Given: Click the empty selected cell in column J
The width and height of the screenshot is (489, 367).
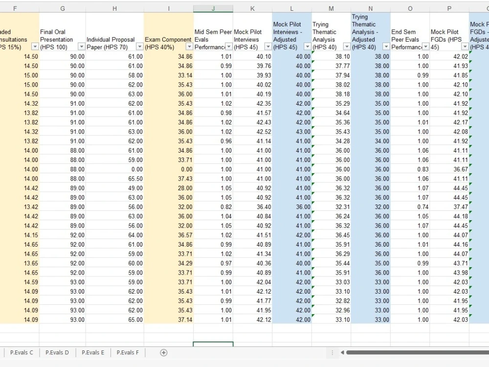Looking at the screenshot, I should [x=213, y=344].
